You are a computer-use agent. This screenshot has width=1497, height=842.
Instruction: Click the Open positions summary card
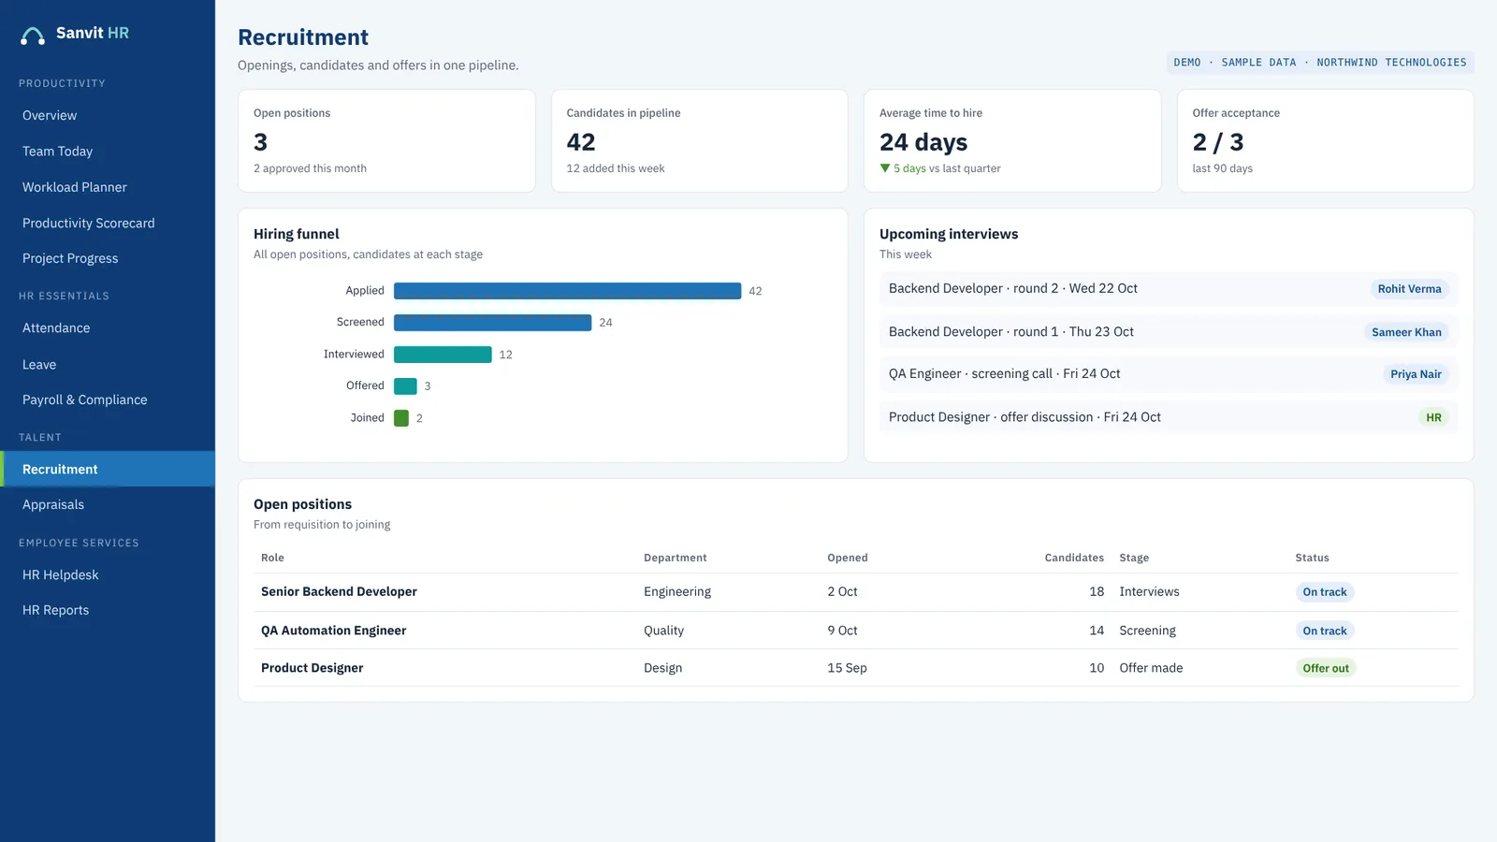point(386,141)
